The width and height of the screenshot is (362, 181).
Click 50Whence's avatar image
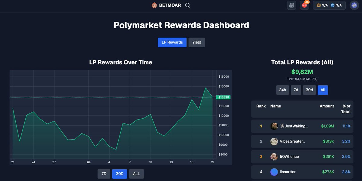tap(274, 157)
